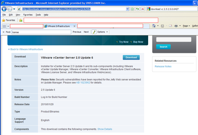
Task: Open the Favorites menu
Action: (28, 15)
